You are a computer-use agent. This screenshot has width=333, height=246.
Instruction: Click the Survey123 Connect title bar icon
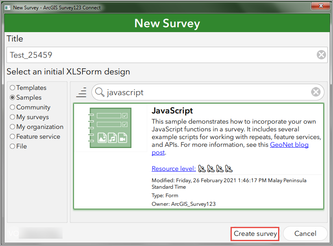tap(8, 8)
